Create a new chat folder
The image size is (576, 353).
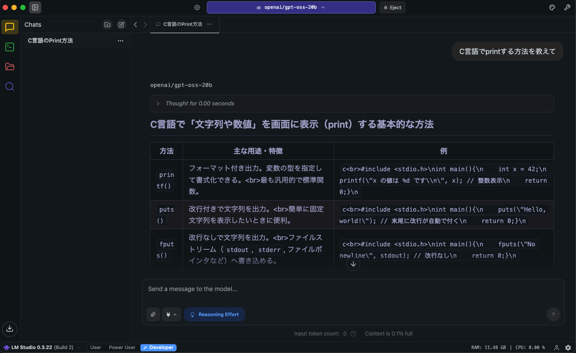click(107, 25)
